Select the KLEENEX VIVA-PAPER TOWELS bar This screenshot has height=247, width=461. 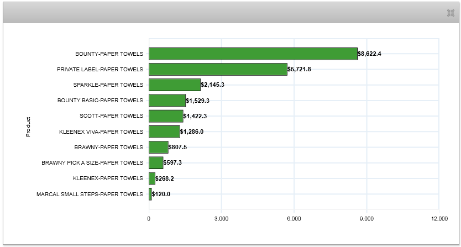coord(164,132)
